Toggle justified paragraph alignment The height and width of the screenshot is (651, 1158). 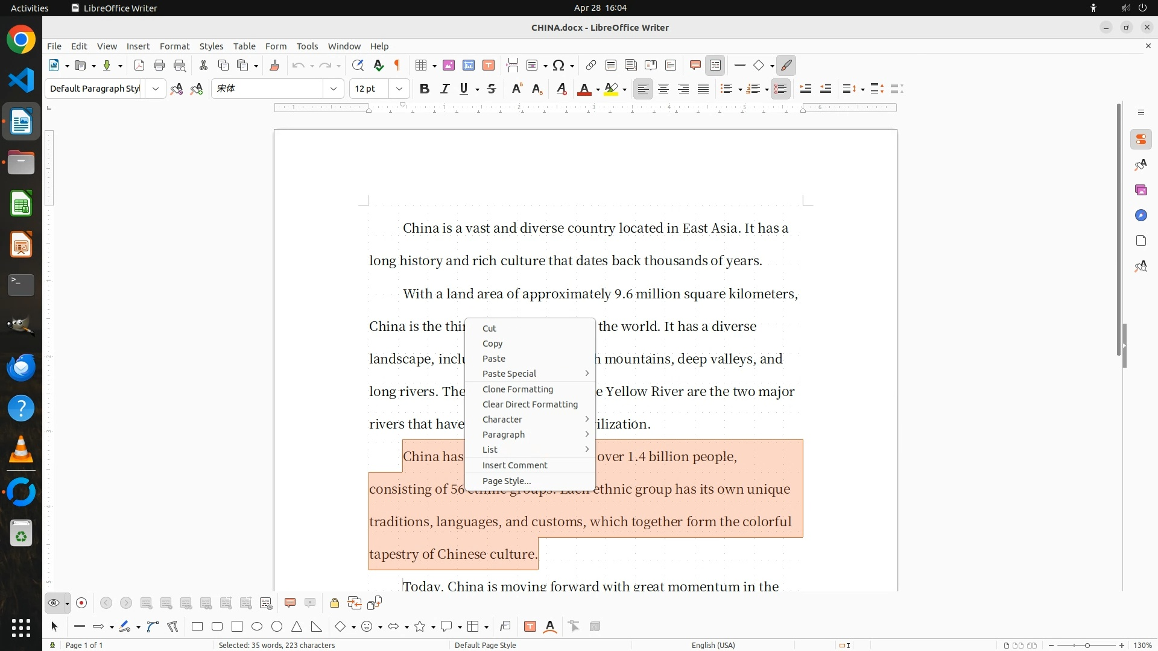click(703, 89)
